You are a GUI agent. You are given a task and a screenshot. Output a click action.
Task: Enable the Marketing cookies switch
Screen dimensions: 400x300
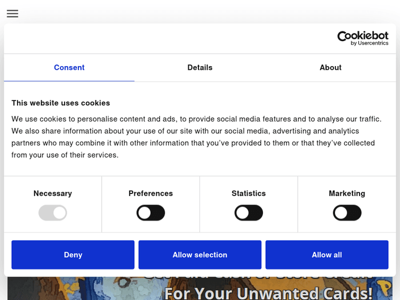click(347, 213)
